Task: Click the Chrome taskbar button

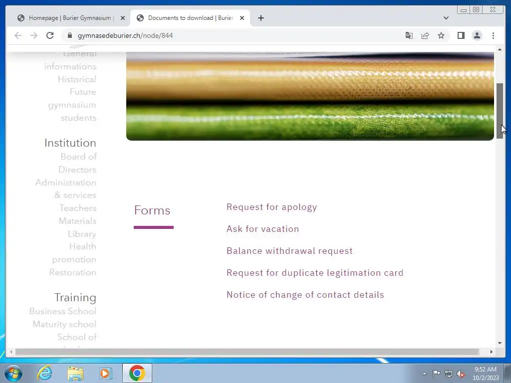Action: click(x=137, y=373)
